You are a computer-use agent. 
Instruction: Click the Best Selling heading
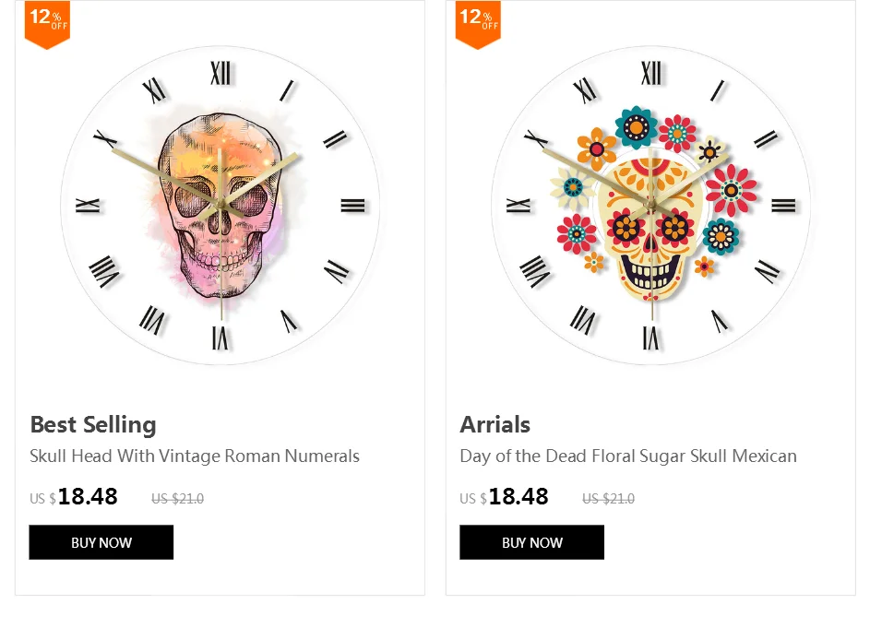tap(93, 424)
